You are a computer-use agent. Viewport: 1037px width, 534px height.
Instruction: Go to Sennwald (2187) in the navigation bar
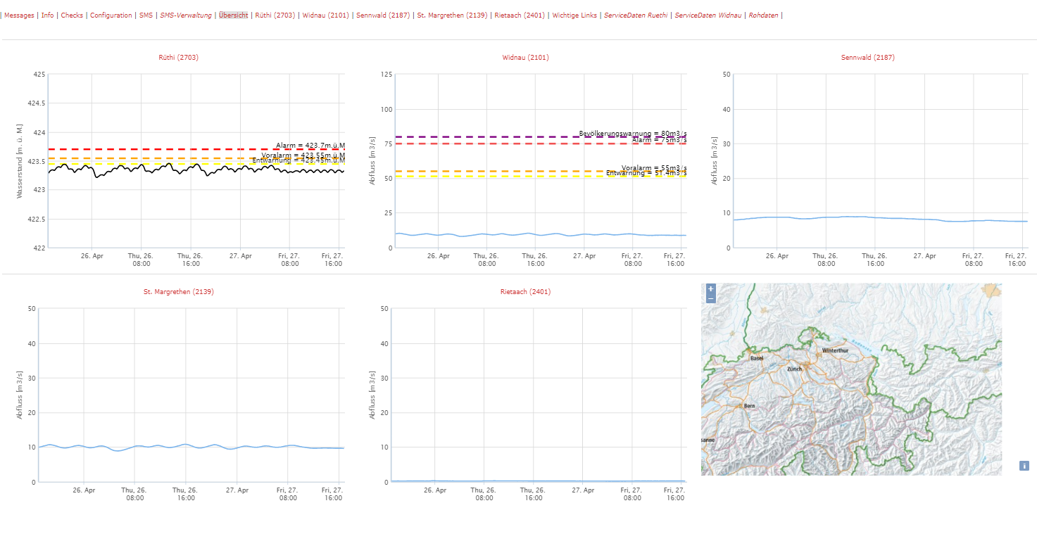383,15
